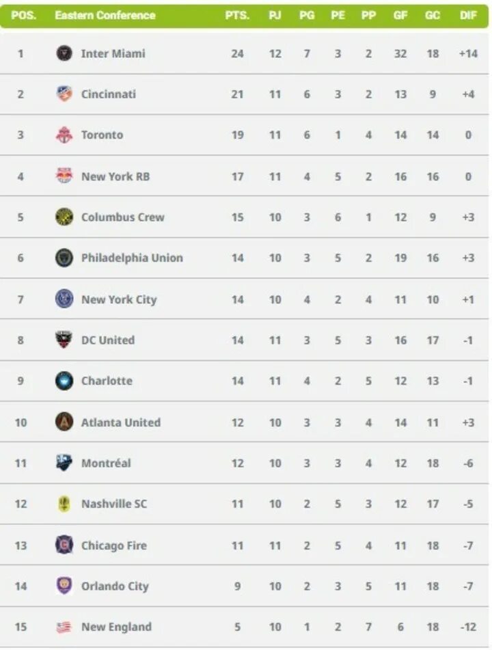492x650 pixels.
Task: Click the DC United crest
Action: [64, 340]
